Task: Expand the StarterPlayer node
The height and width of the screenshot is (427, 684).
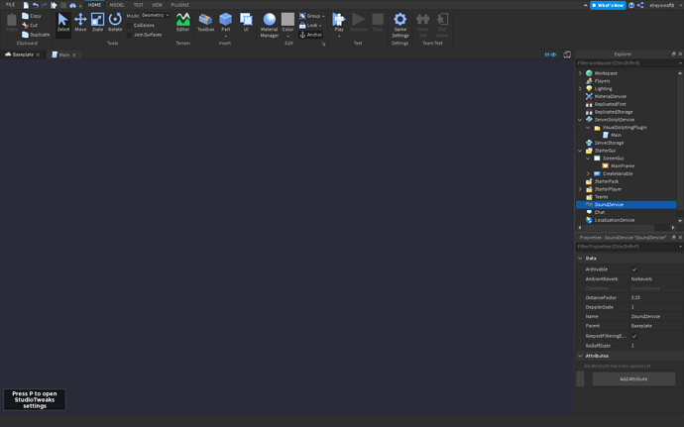Action: [x=580, y=189]
